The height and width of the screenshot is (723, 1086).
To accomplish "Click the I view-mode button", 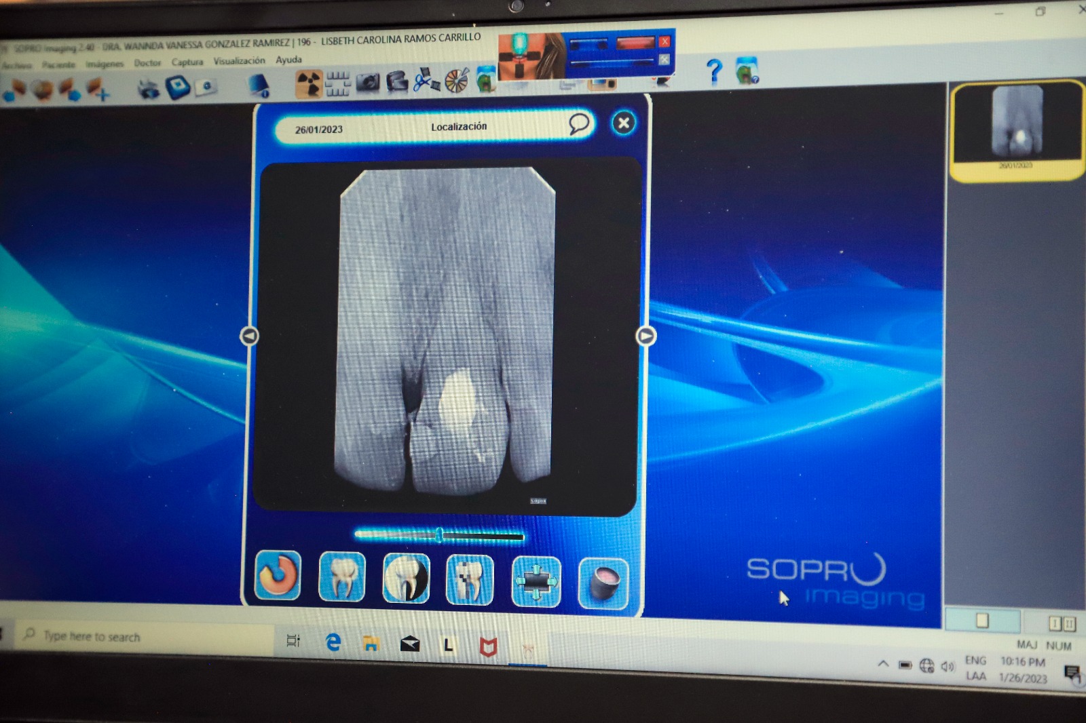I will tap(1055, 623).
